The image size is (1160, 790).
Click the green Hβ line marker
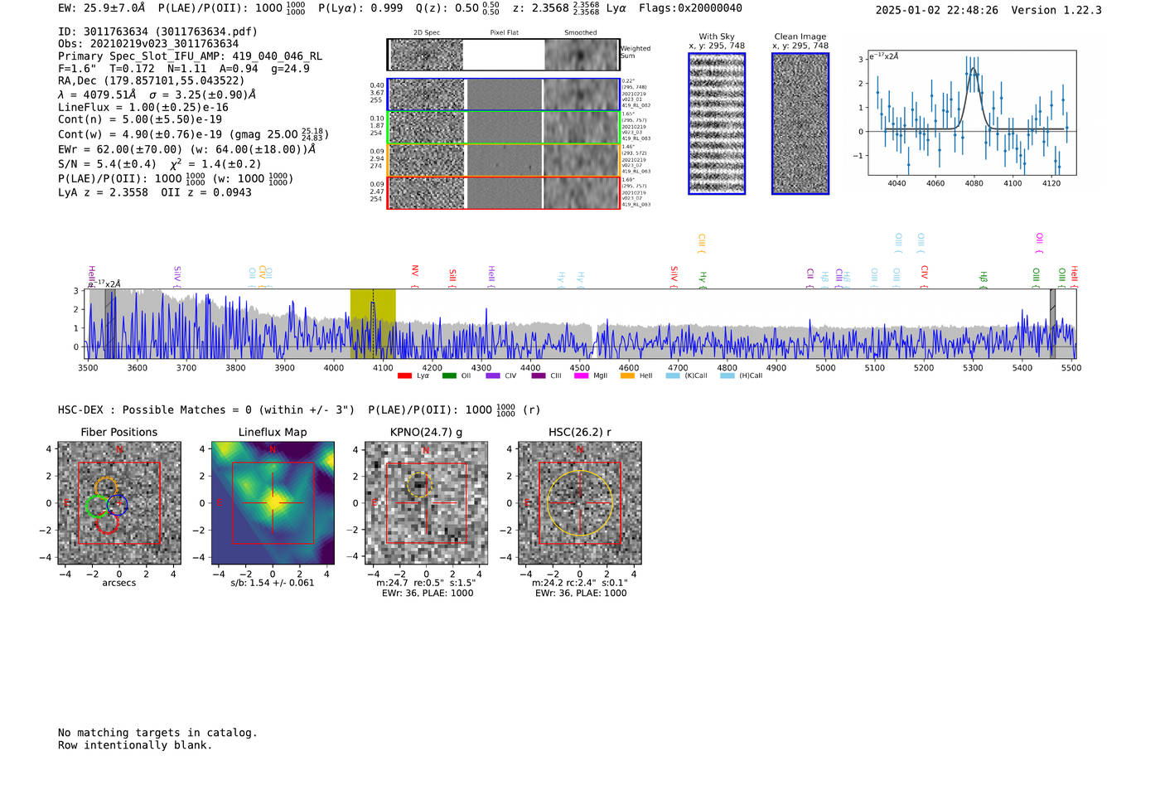tap(984, 279)
